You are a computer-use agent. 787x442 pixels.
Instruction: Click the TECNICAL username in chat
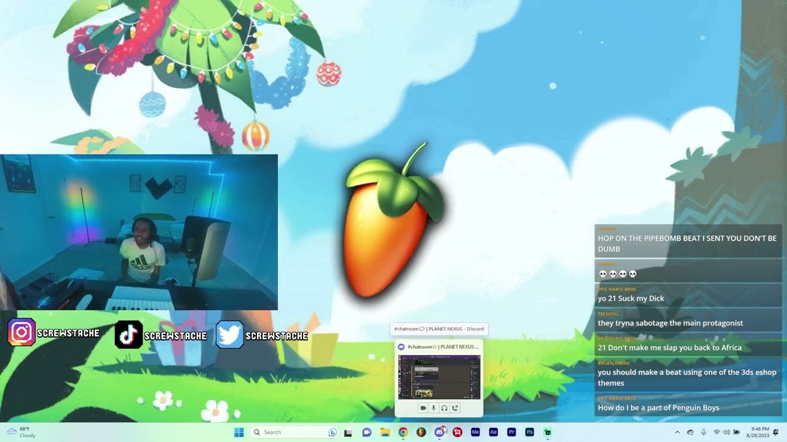(x=608, y=314)
